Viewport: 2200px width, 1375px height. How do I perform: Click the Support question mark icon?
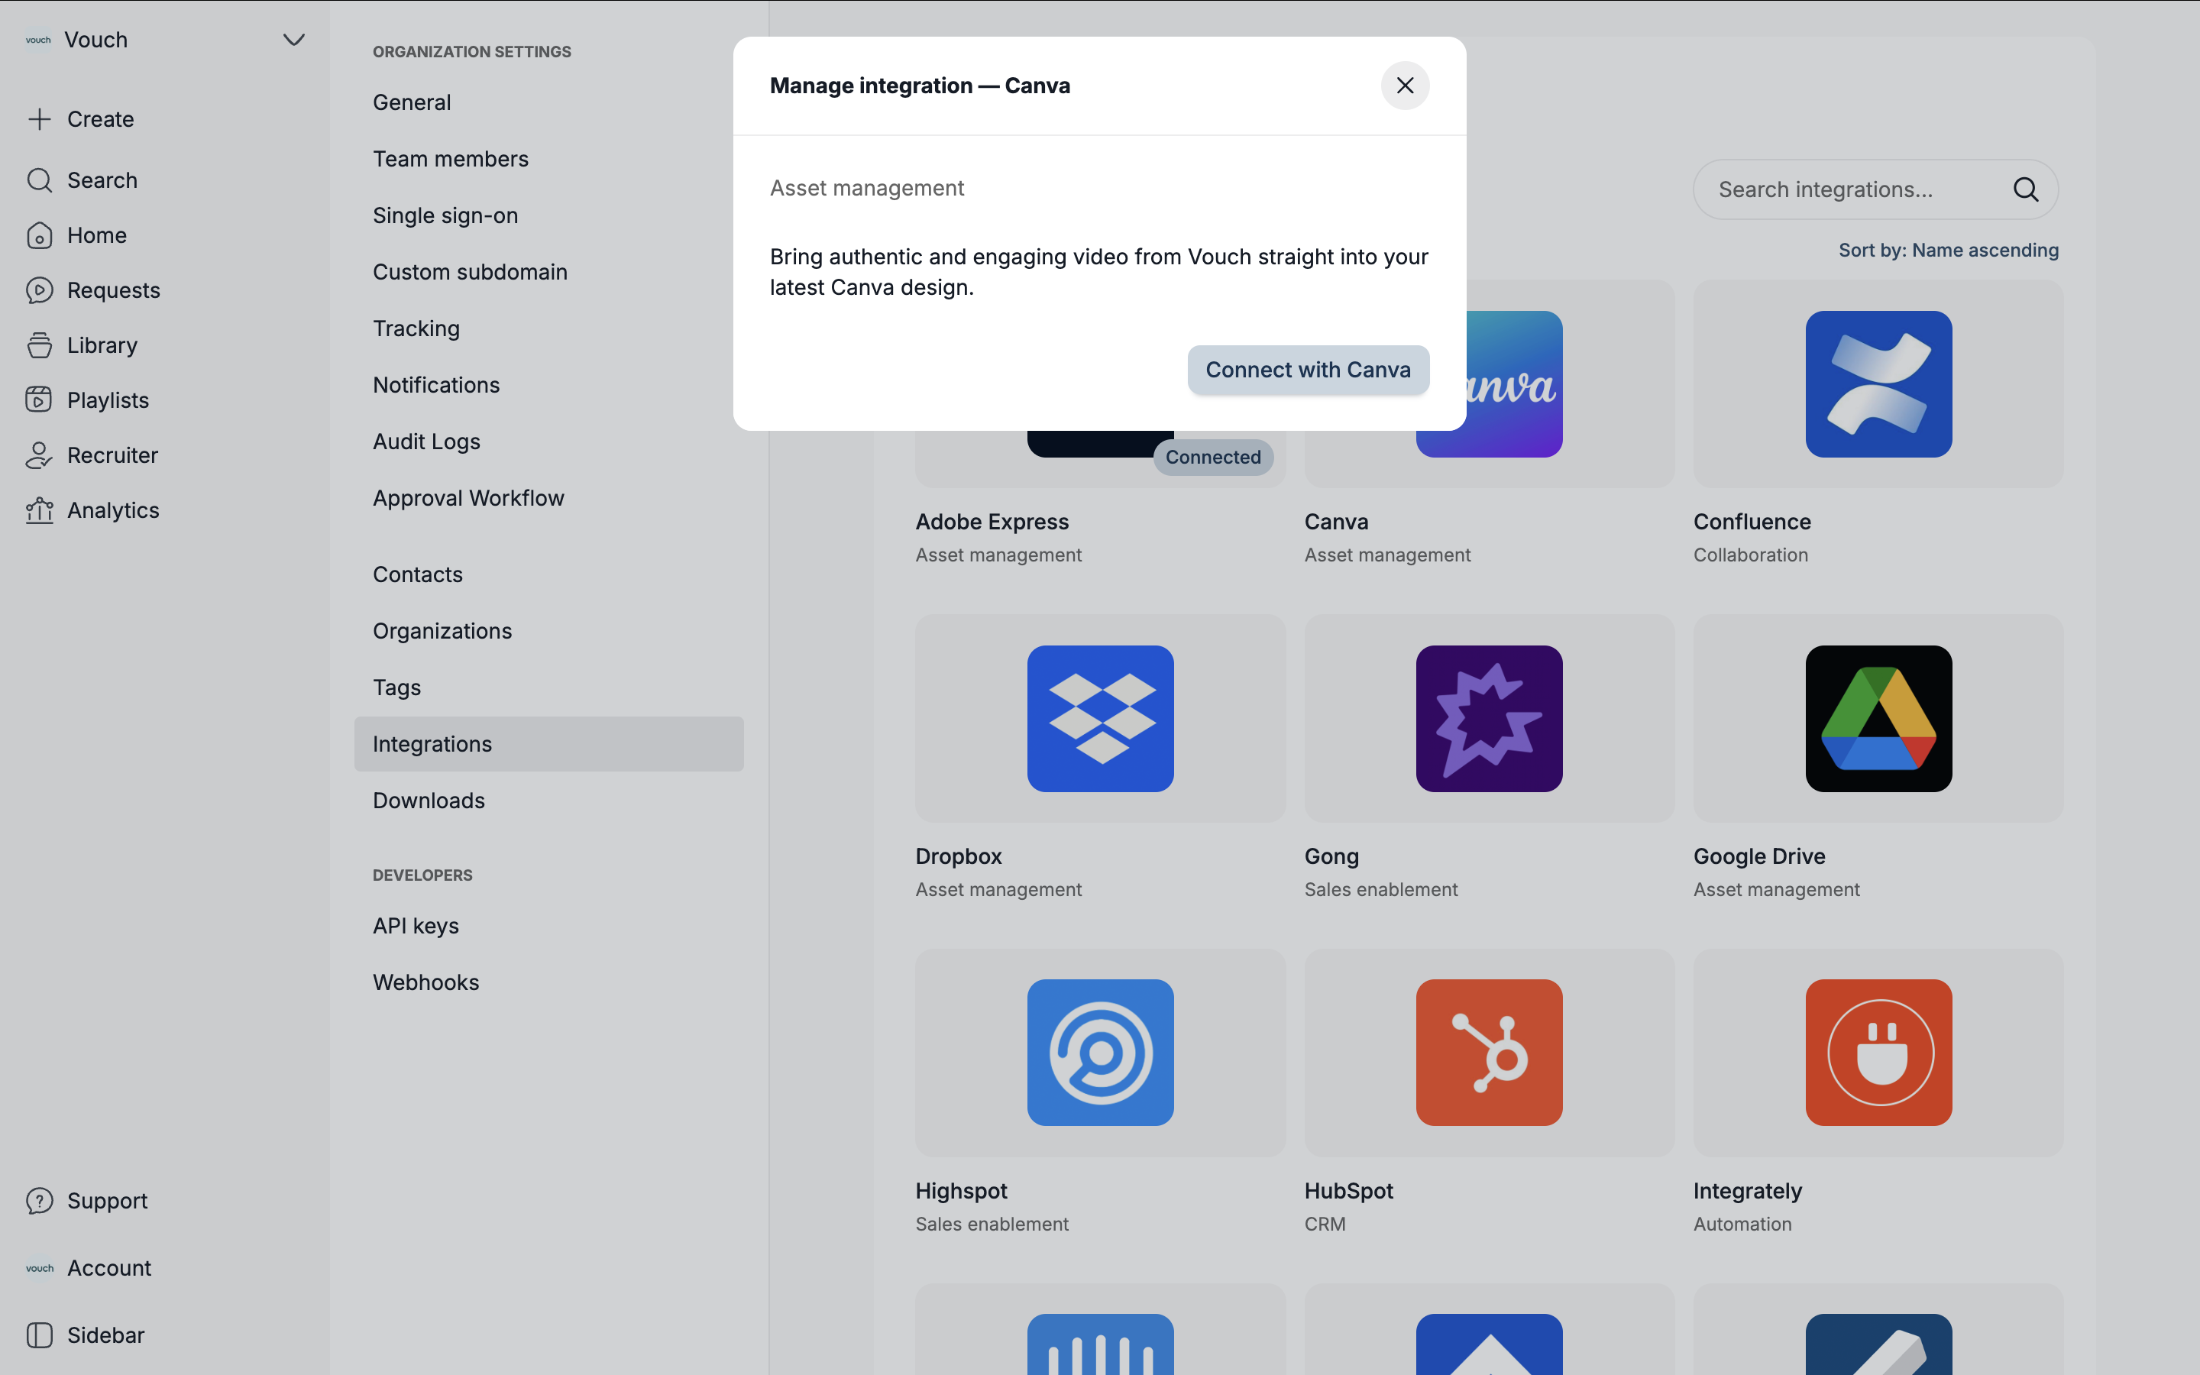[x=39, y=1200]
